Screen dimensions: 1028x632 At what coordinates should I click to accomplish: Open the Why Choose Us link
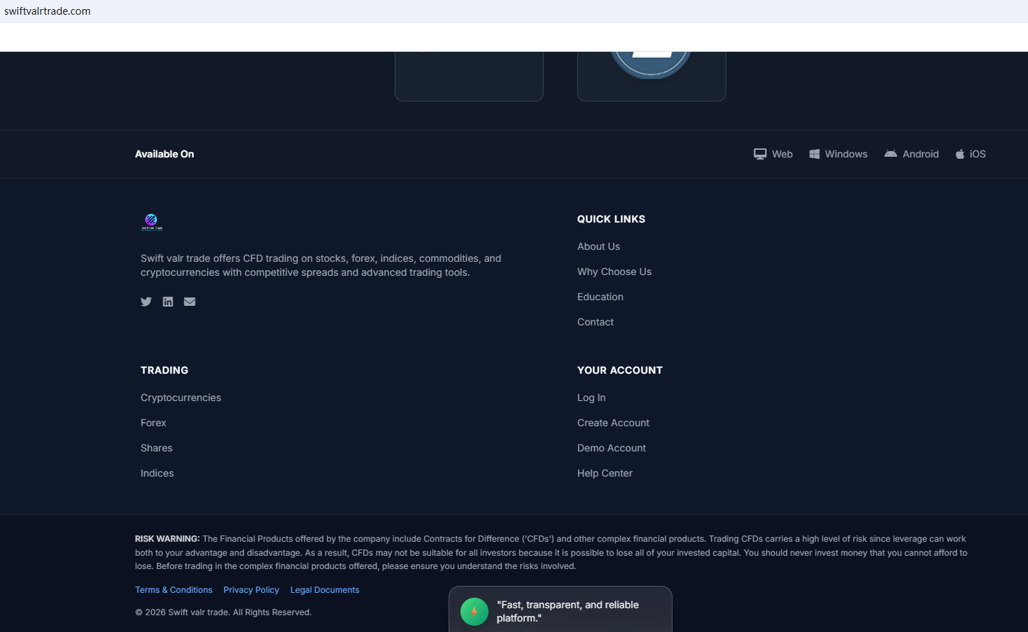click(x=614, y=272)
